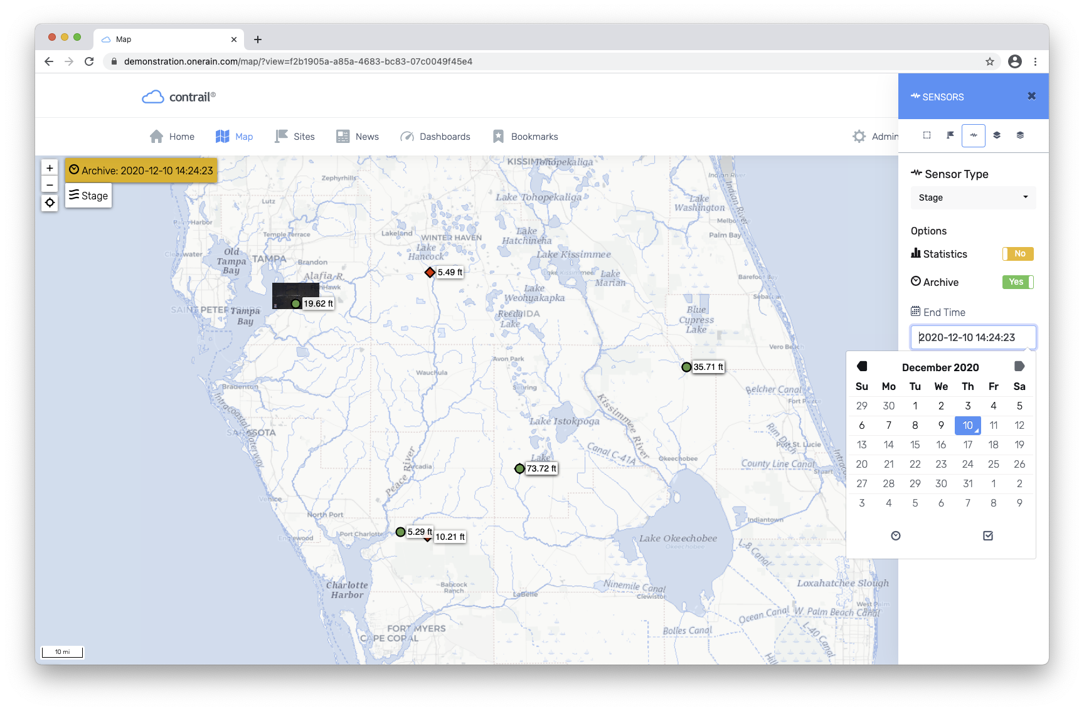Click the map zoom in button
The image size is (1084, 711).
tap(50, 167)
